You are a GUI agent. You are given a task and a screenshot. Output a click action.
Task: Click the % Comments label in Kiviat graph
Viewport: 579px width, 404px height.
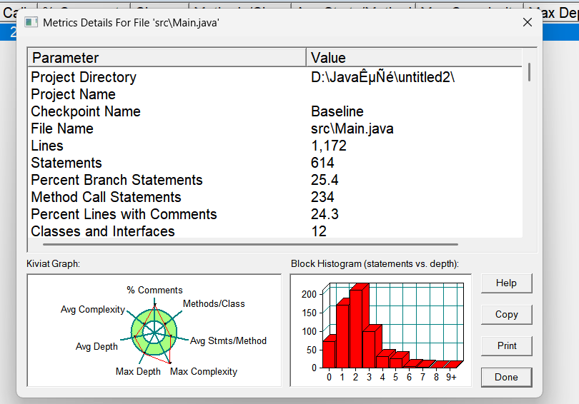click(154, 290)
